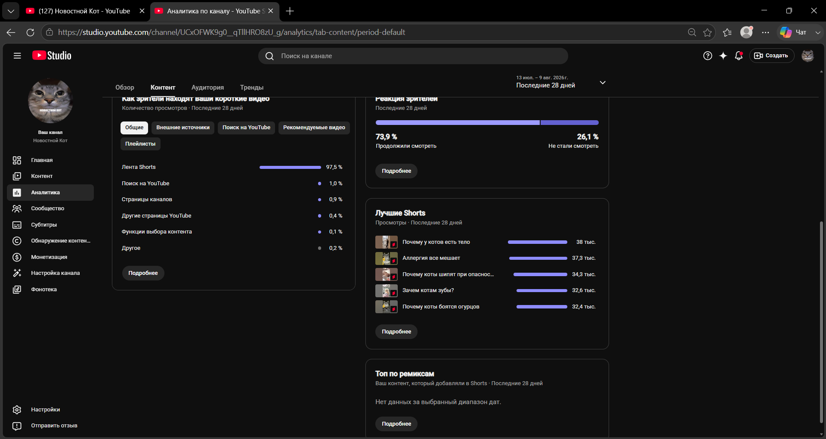This screenshot has height=439, width=826.
Task: Open the hamburger navigation menu
Action: click(17, 56)
